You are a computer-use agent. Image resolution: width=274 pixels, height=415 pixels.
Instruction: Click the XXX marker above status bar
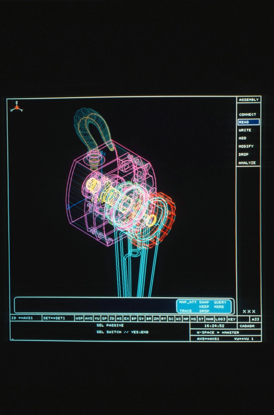click(x=249, y=311)
